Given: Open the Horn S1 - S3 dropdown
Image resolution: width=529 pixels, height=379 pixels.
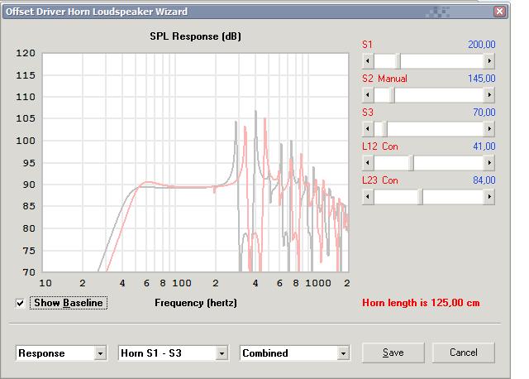Looking at the screenshot, I should (174, 353).
